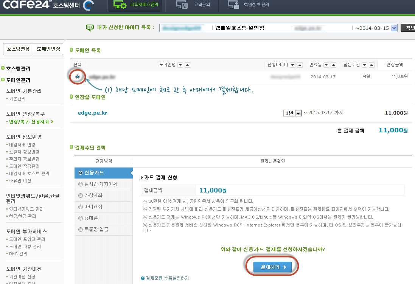Select 가상계좌 payment option
Viewport: 415px width, 284px height.
click(x=80, y=196)
